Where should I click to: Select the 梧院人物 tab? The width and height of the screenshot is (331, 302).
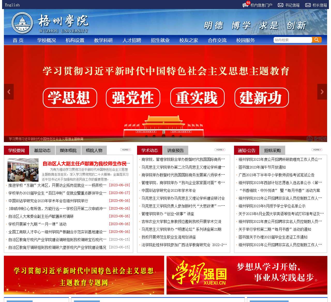coord(94,150)
